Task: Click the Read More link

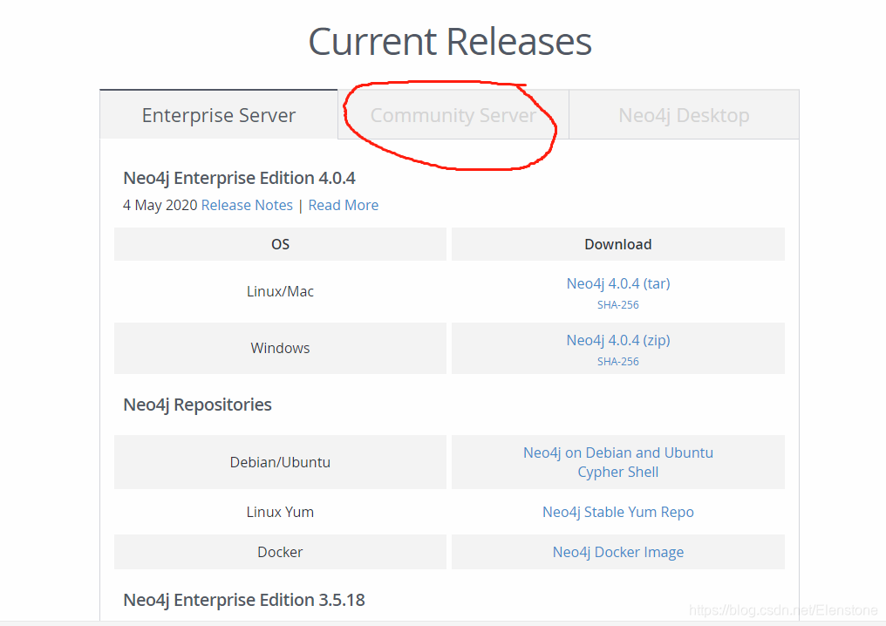Action: pyautogui.click(x=343, y=205)
